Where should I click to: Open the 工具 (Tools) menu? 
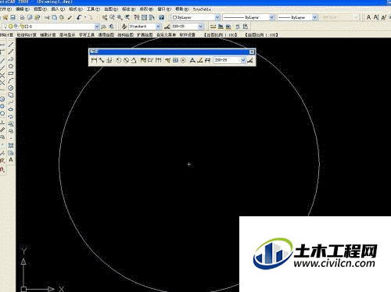pos(93,9)
